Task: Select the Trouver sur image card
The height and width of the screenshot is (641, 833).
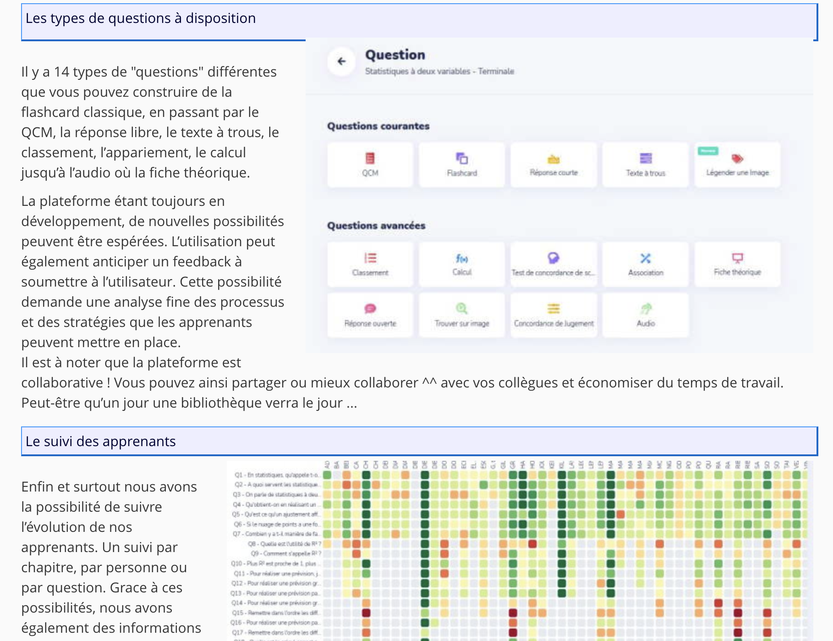Action: [462, 315]
